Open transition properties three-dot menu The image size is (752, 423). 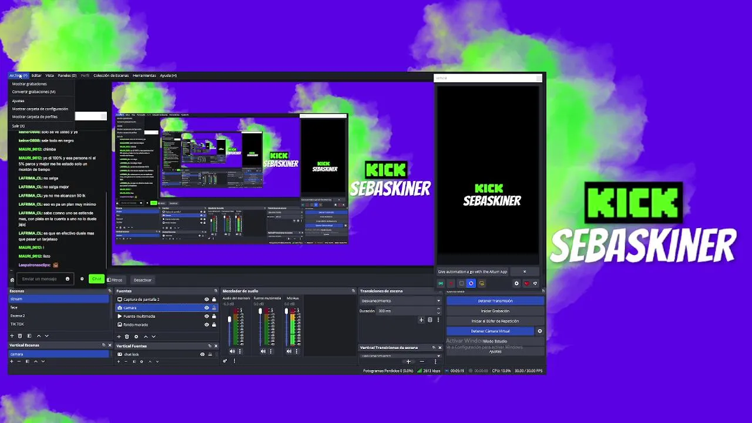(x=438, y=320)
